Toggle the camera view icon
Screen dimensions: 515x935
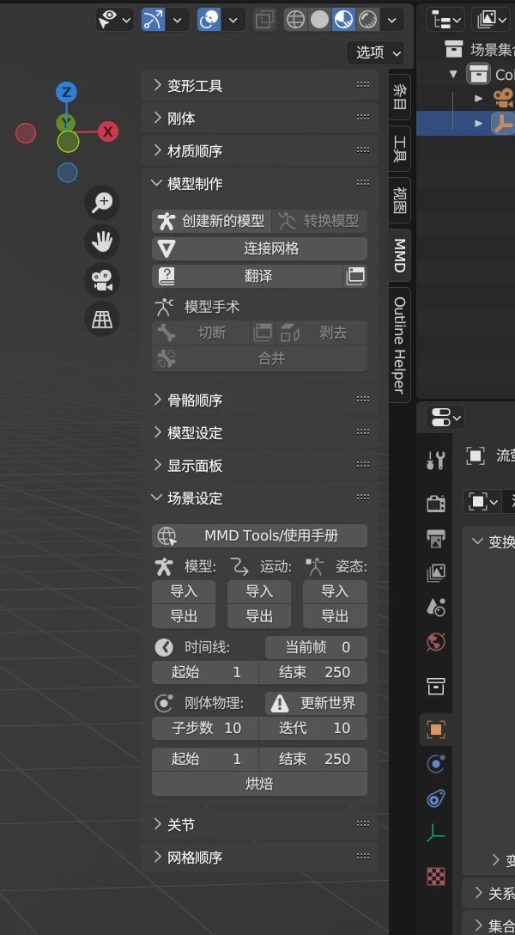coord(102,280)
